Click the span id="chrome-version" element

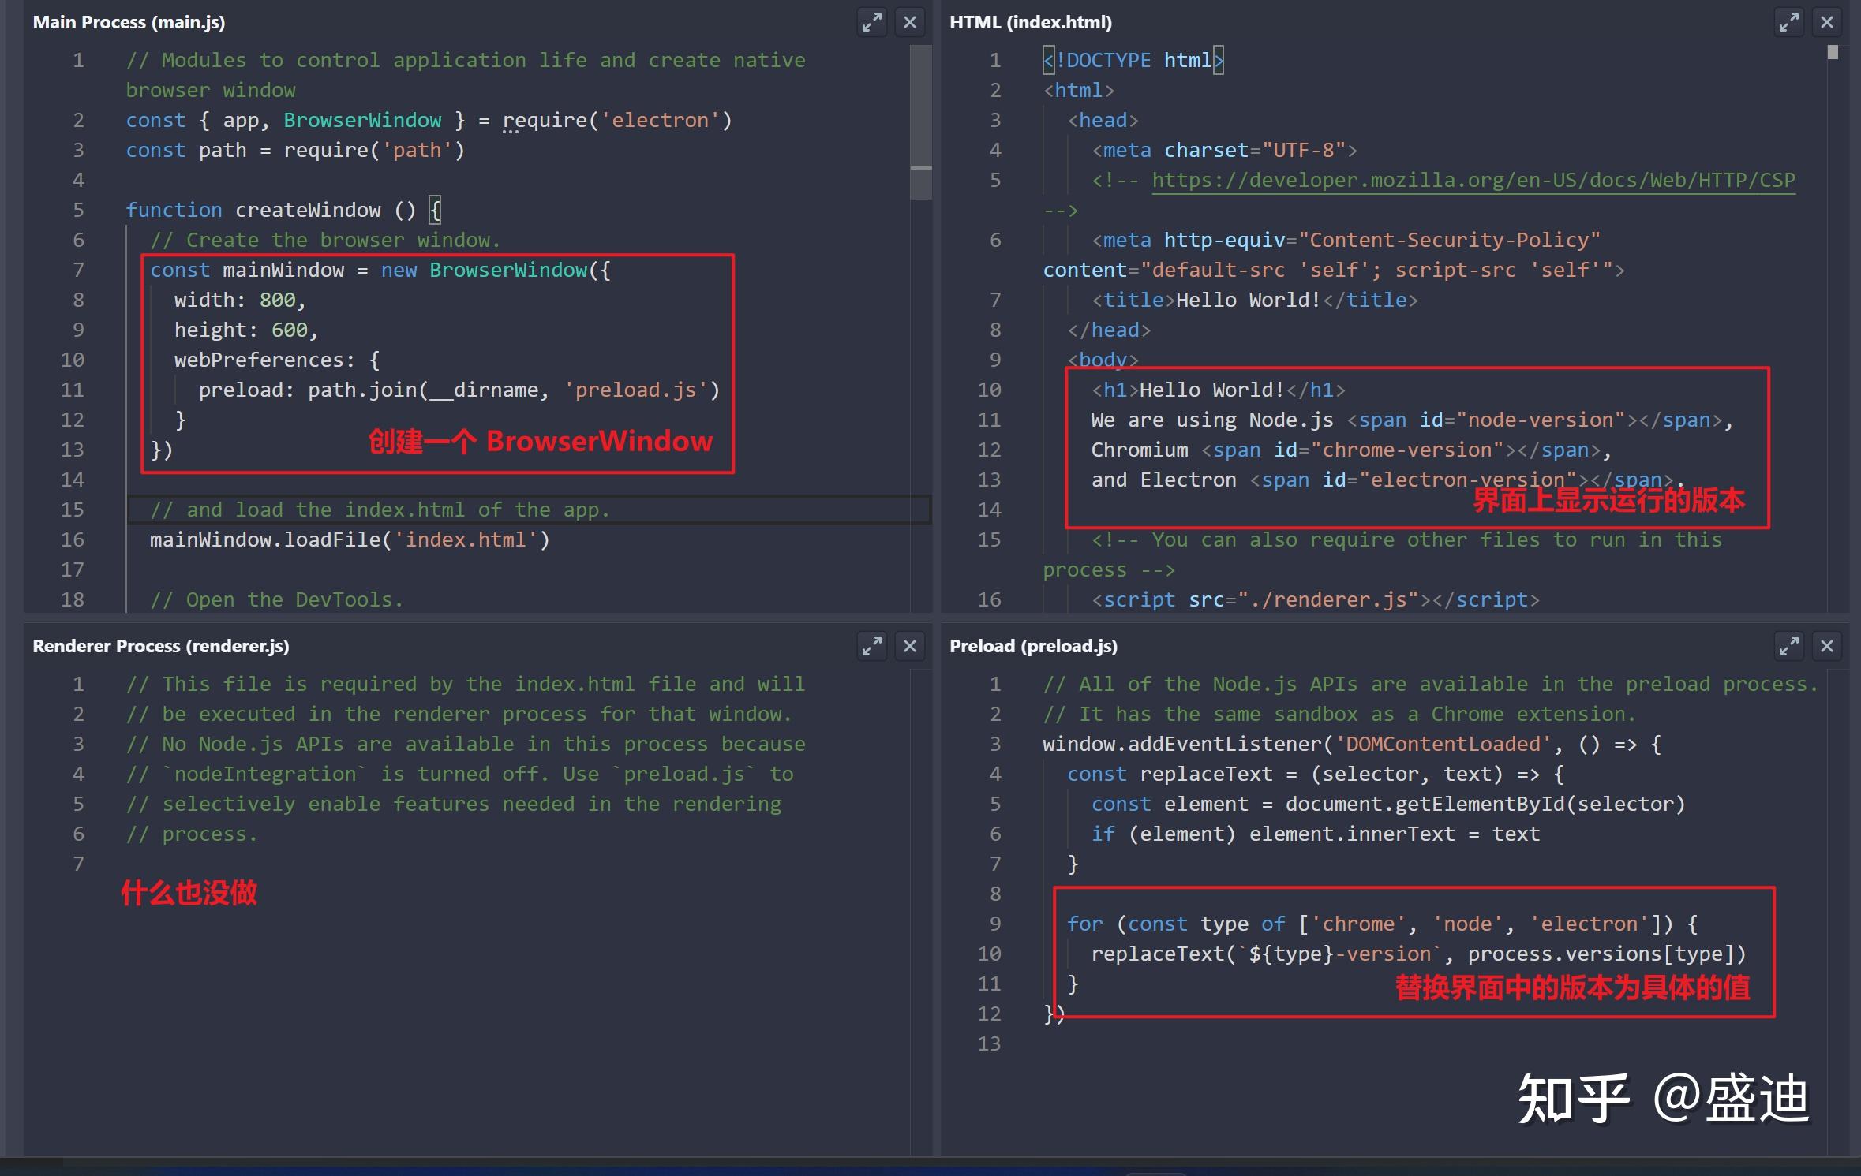click(1401, 450)
